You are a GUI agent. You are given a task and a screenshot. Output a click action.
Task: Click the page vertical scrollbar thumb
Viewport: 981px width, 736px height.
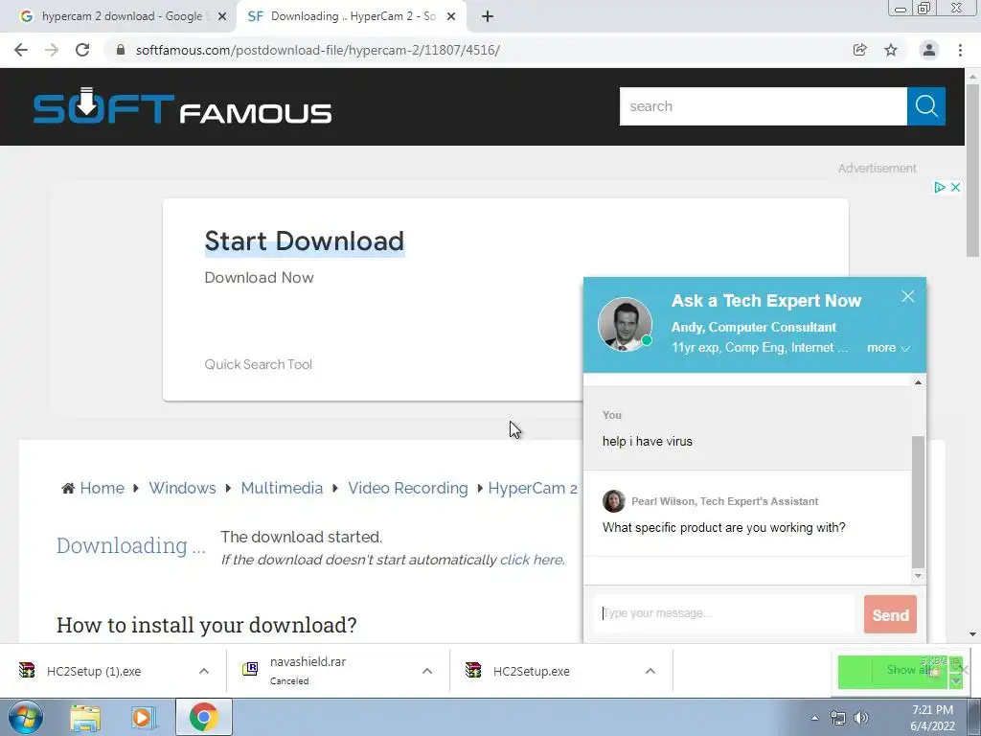tap(972, 169)
